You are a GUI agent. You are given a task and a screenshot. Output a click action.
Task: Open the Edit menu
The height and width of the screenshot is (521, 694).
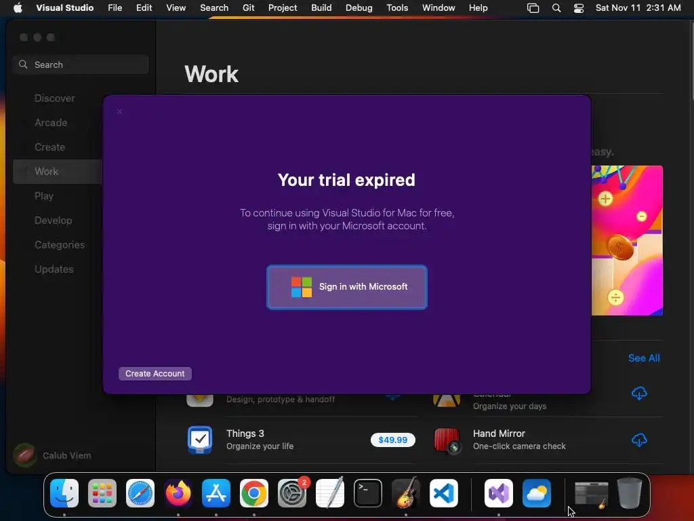(x=144, y=7)
